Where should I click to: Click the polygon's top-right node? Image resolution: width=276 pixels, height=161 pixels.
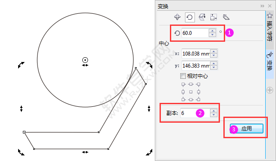click(x=136, y=68)
